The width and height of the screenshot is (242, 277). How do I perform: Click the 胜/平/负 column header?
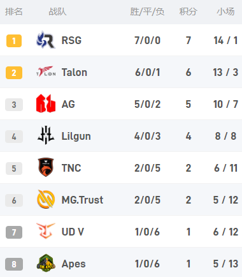click(147, 11)
